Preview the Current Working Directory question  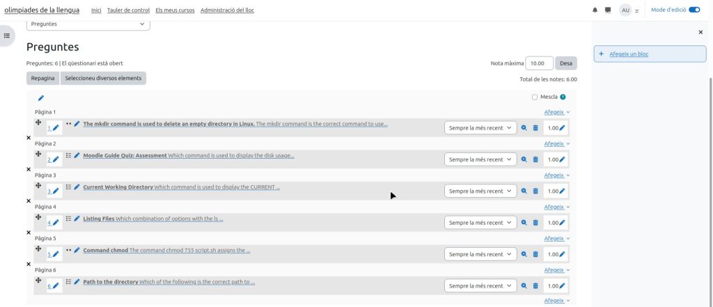[524, 191]
